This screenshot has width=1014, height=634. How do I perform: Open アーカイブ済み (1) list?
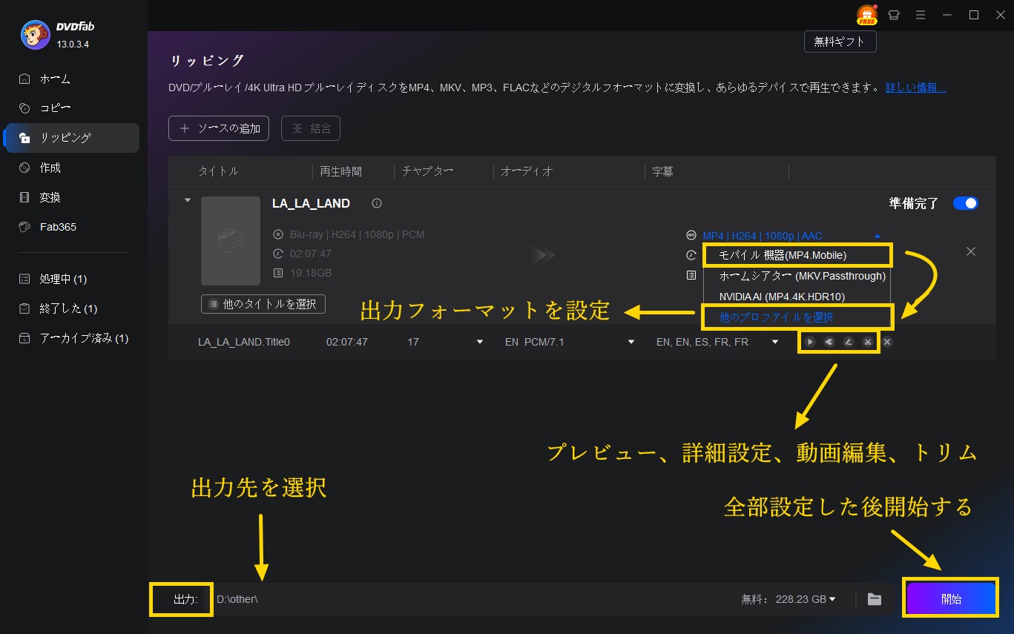coord(72,338)
